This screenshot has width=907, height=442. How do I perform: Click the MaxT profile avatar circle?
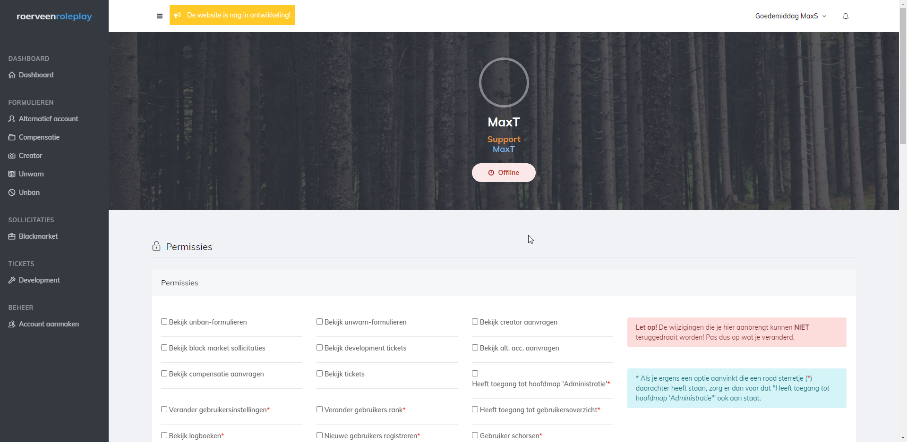point(504,83)
